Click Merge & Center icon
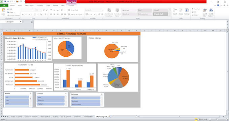The image size is (229, 121). 69,14
